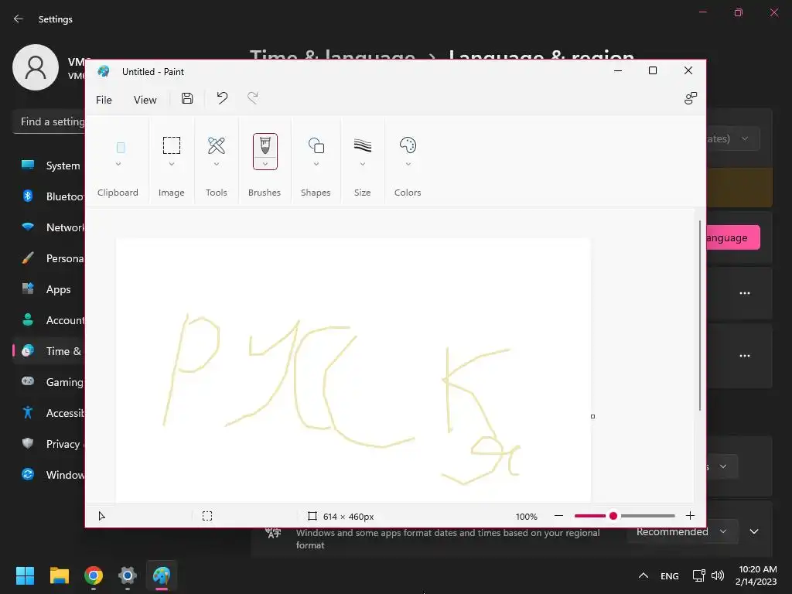
Task: Click the pink add language button in Settings
Action: (733, 237)
